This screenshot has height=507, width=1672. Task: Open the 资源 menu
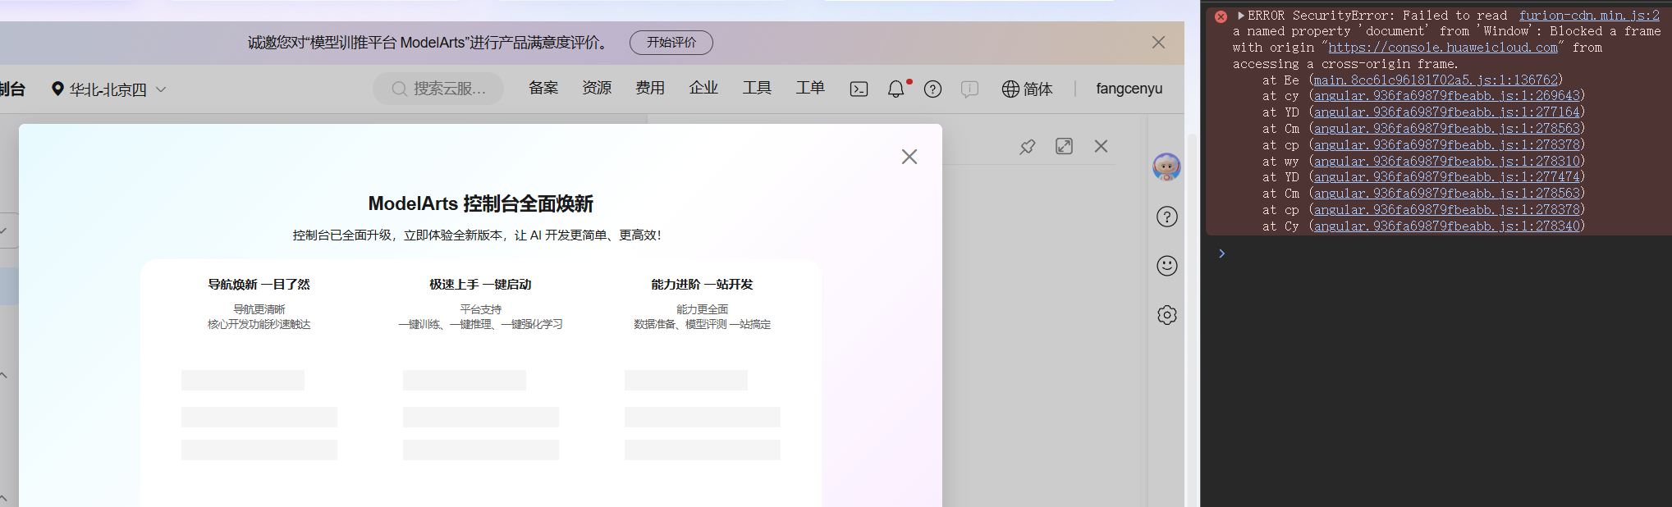click(597, 88)
